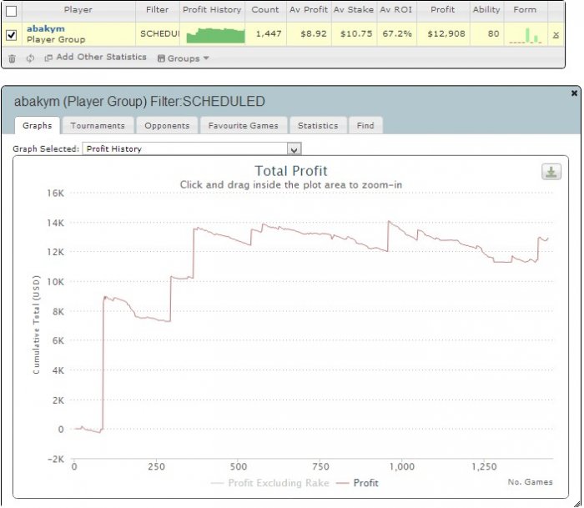Image resolution: width=584 pixels, height=508 pixels.
Task: Click the 67.2% ROI value
Action: pyautogui.click(x=397, y=34)
